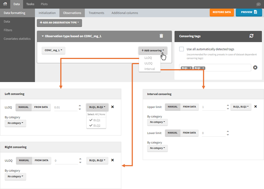Increase LLOQ value with stepper arrow
The image size is (264, 189).
coord(80,105)
